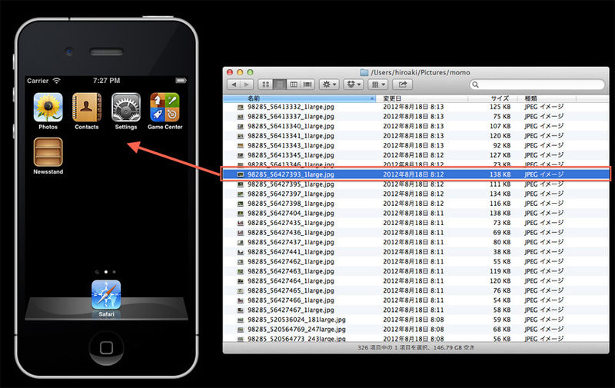The height and width of the screenshot is (388, 615).
Task: Click file icon of 98285_56427404_1large.jpg
Action: (x=241, y=213)
